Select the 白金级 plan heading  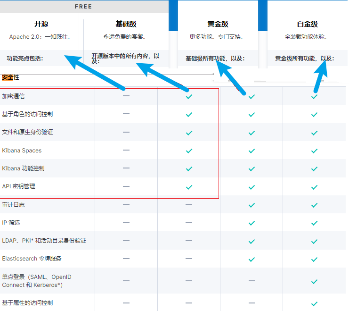pos(307,25)
